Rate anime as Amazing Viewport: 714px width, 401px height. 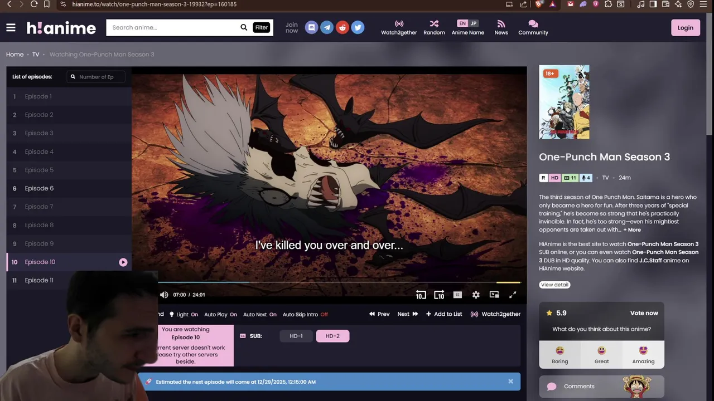(x=643, y=355)
